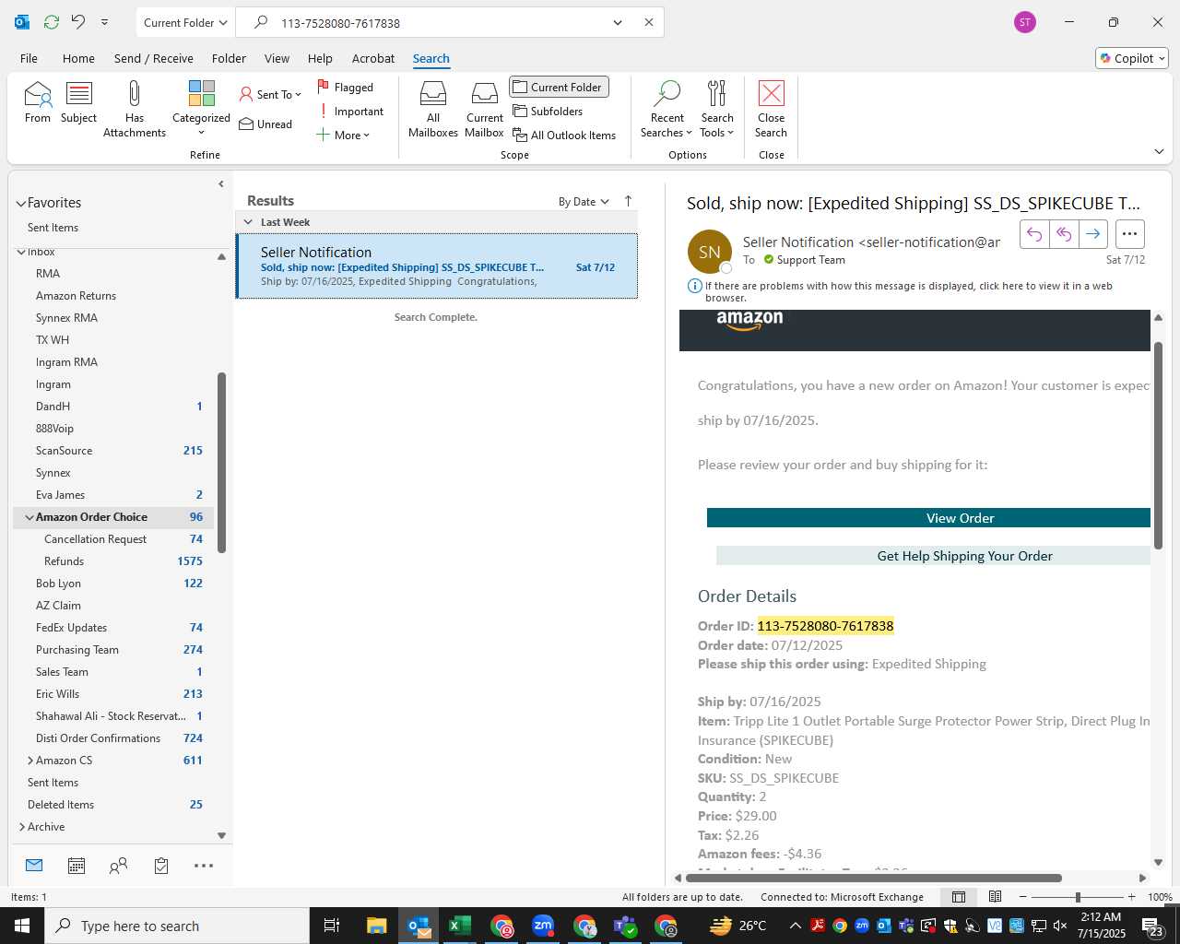The height and width of the screenshot is (944, 1180).
Task: Open more navigation options ellipsis
Action: pyautogui.click(x=204, y=866)
